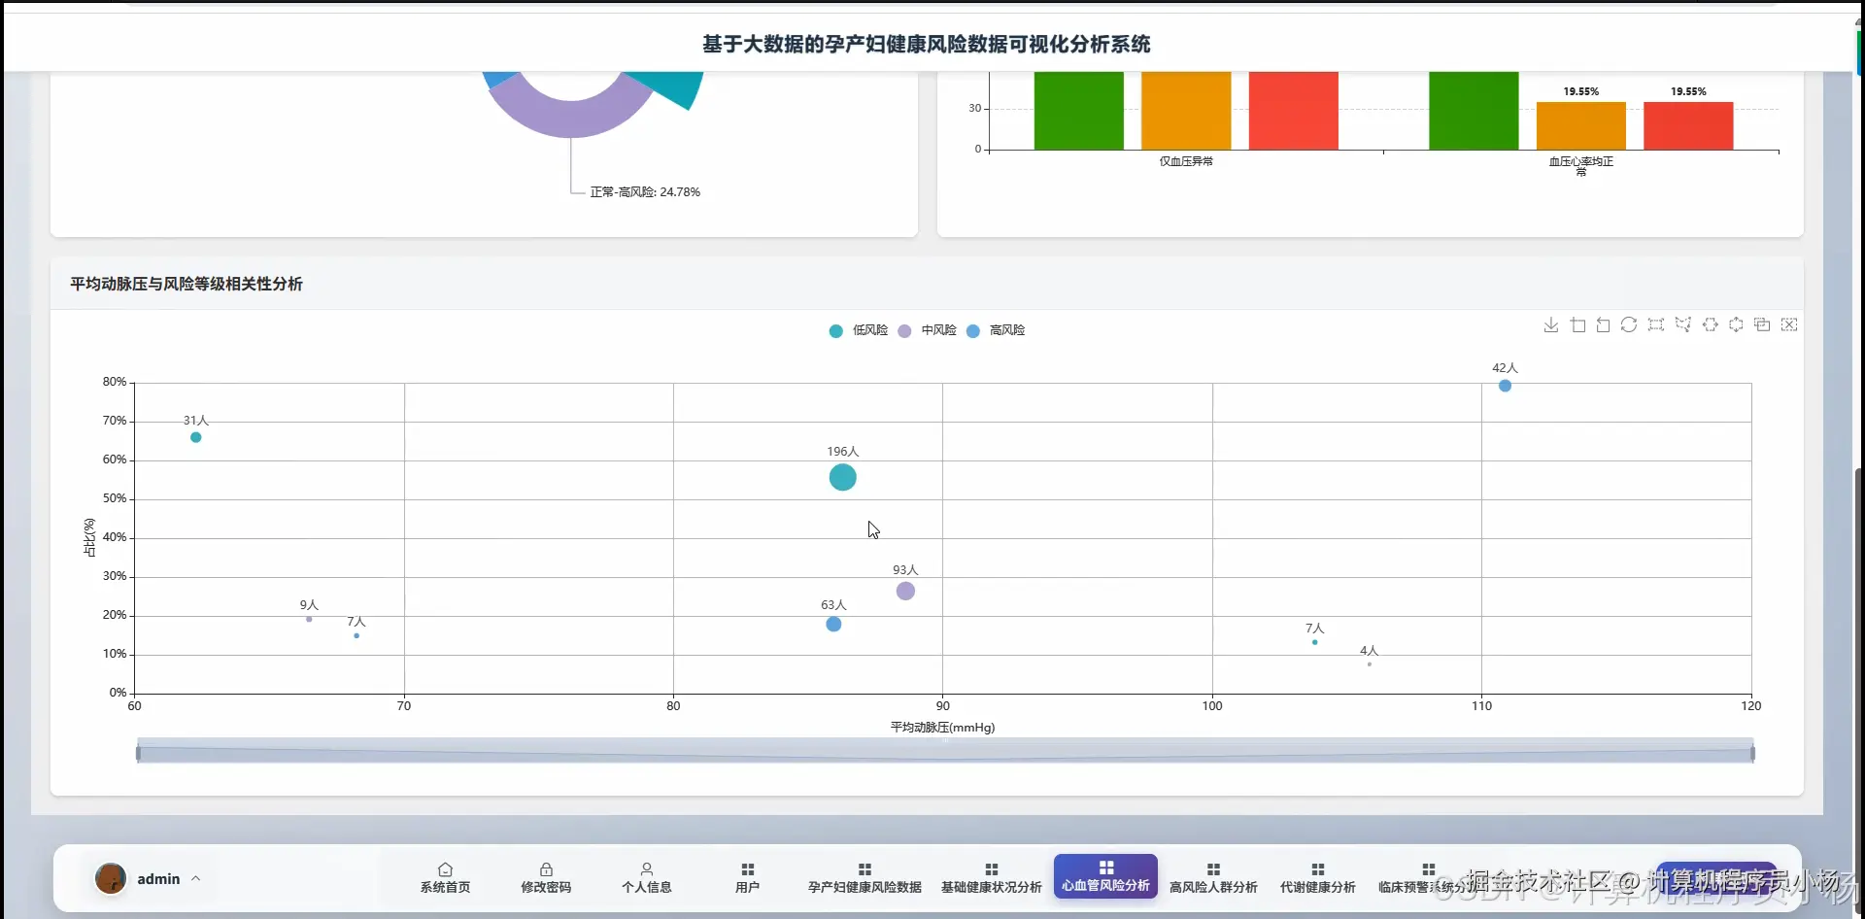Click the 4人 scatter point
This screenshot has height=919, width=1865.
pyautogui.click(x=1369, y=664)
